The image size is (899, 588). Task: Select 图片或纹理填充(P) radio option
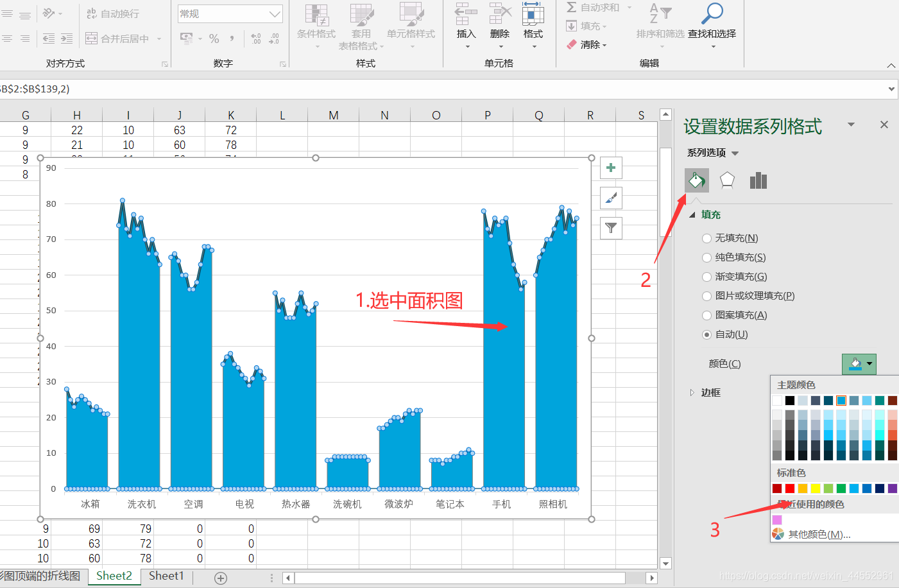pyautogui.click(x=706, y=296)
